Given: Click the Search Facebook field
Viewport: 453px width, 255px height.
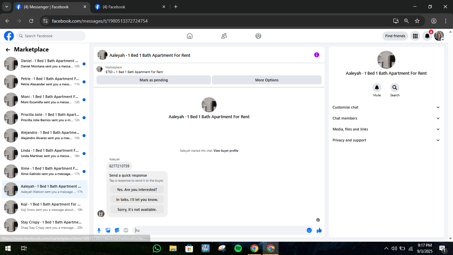Looking at the screenshot, I should tap(51, 36).
